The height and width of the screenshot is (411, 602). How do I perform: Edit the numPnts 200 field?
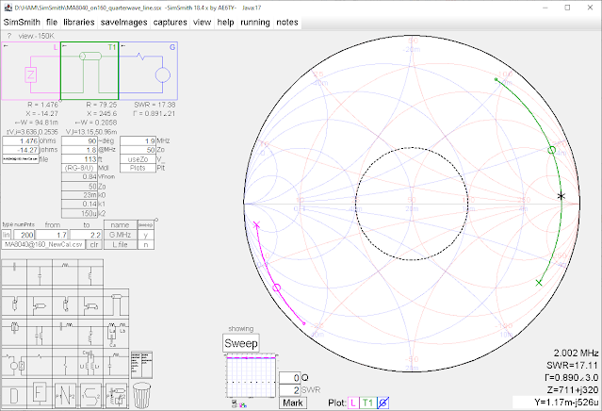coord(24,235)
